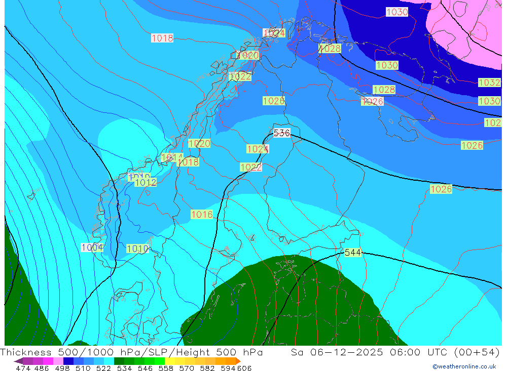Click the 1016 isobar label
The width and height of the screenshot is (507, 371).
(202, 215)
